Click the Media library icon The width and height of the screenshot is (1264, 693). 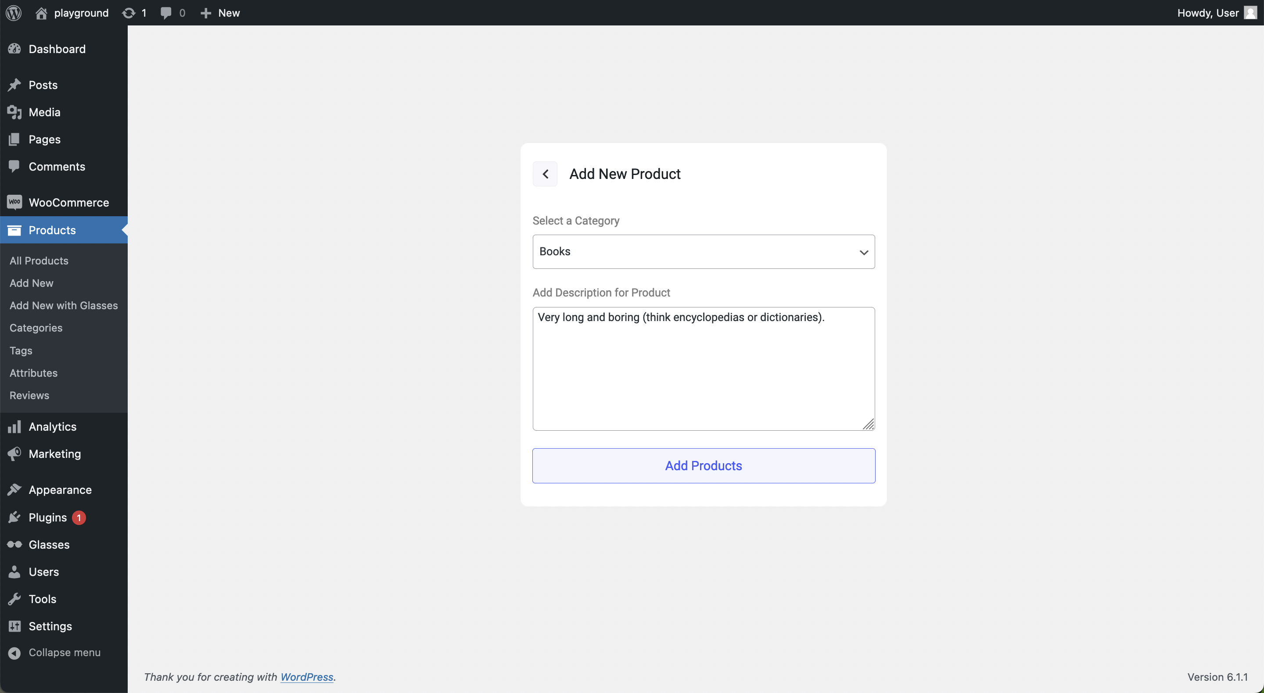[14, 112]
